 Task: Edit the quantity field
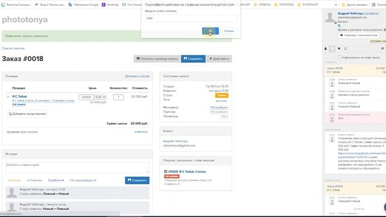[118, 97]
